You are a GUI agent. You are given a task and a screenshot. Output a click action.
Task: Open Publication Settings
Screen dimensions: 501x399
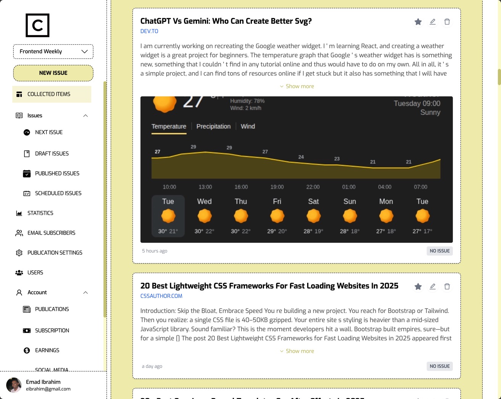55,253
